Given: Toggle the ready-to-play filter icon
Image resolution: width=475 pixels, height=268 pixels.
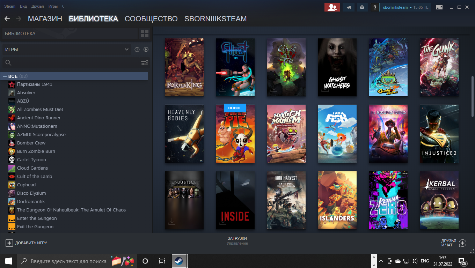Looking at the screenshot, I should tap(146, 50).
